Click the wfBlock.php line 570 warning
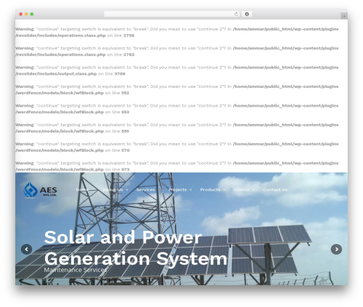The image size is (363, 307). 177,147
